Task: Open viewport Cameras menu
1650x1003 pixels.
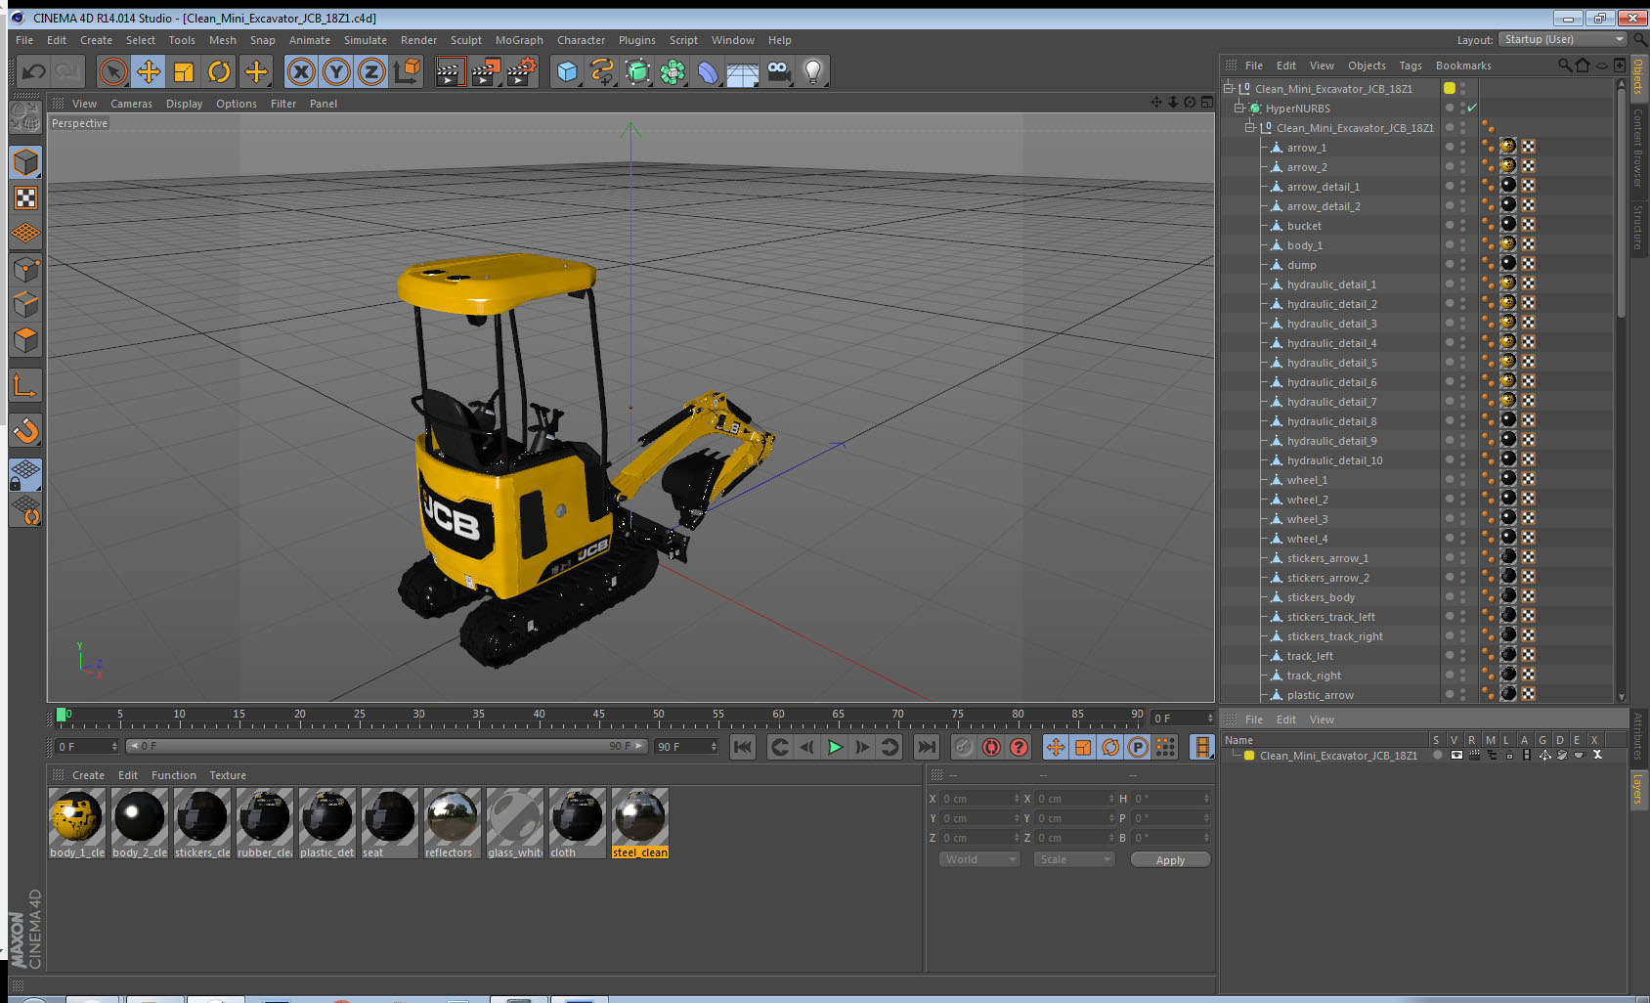Action: point(131,104)
